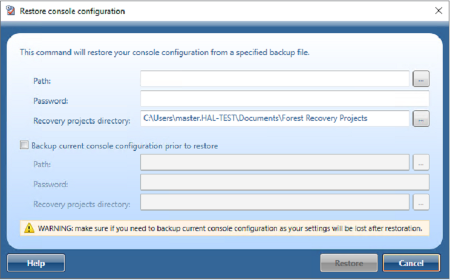Image resolution: width=450 pixels, height=280 pixels.
Task: Browse for the restore backup file path
Action: point(420,79)
